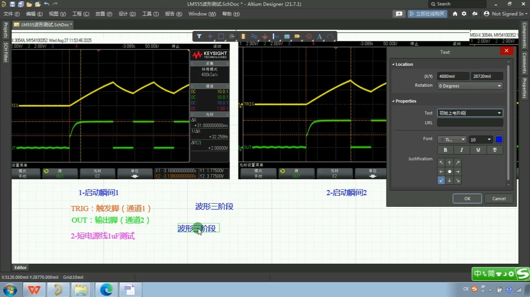
Task: Select the place wire tool
Action: pos(254,36)
